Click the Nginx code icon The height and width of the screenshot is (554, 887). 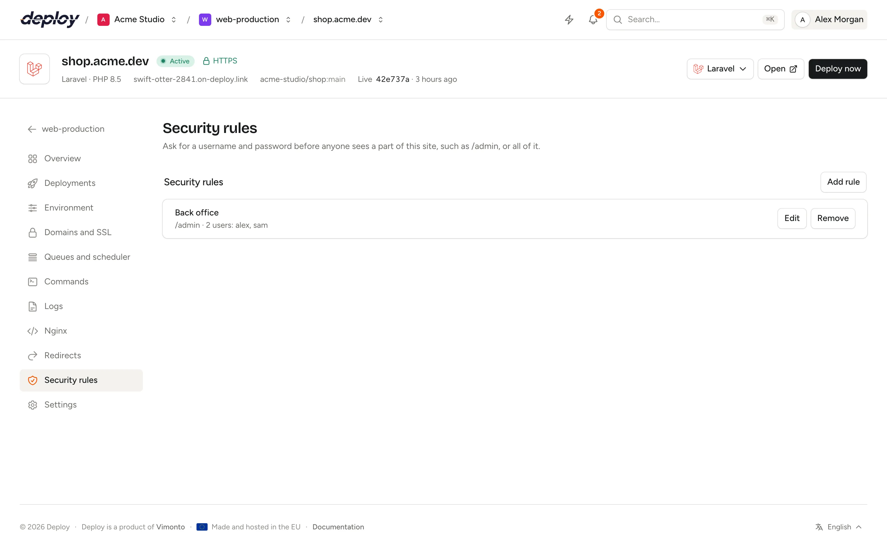[x=33, y=331]
